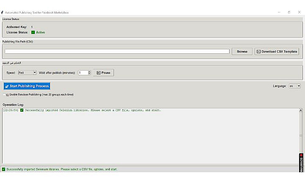This screenshot has height=182, width=305.
Task: Increase the wait after publish minutes
Action: pyautogui.click(x=89, y=72)
